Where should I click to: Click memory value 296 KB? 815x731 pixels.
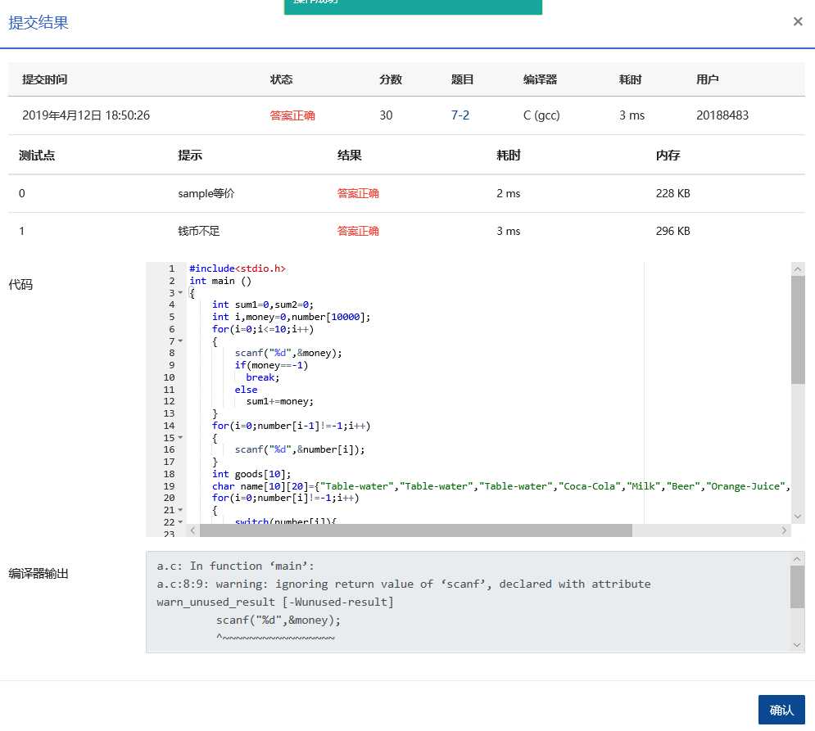tap(673, 231)
